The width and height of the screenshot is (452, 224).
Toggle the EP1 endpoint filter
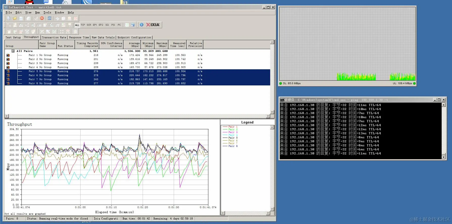(95, 25)
